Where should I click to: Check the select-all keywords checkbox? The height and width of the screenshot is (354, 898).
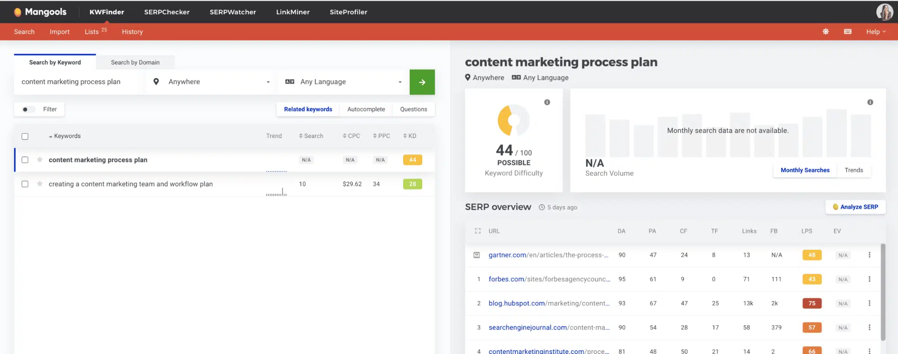(x=25, y=136)
